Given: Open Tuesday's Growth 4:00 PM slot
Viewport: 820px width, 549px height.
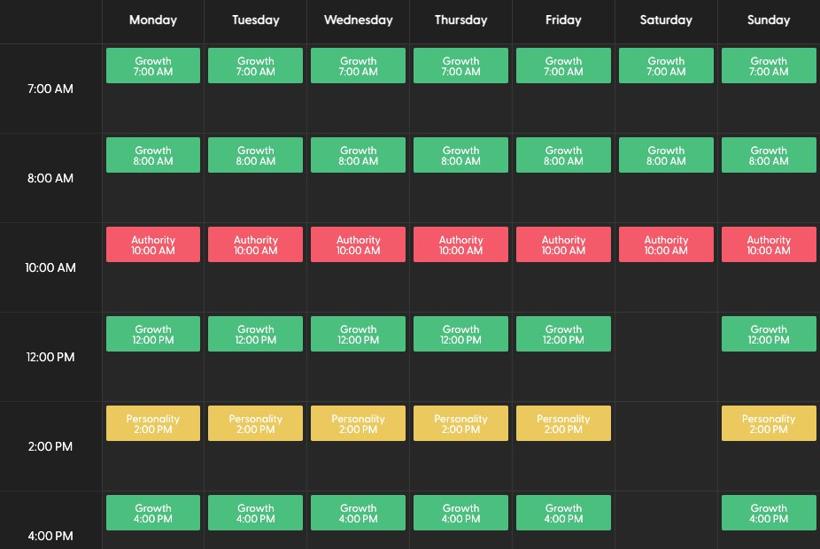Looking at the screenshot, I should (255, 513).
